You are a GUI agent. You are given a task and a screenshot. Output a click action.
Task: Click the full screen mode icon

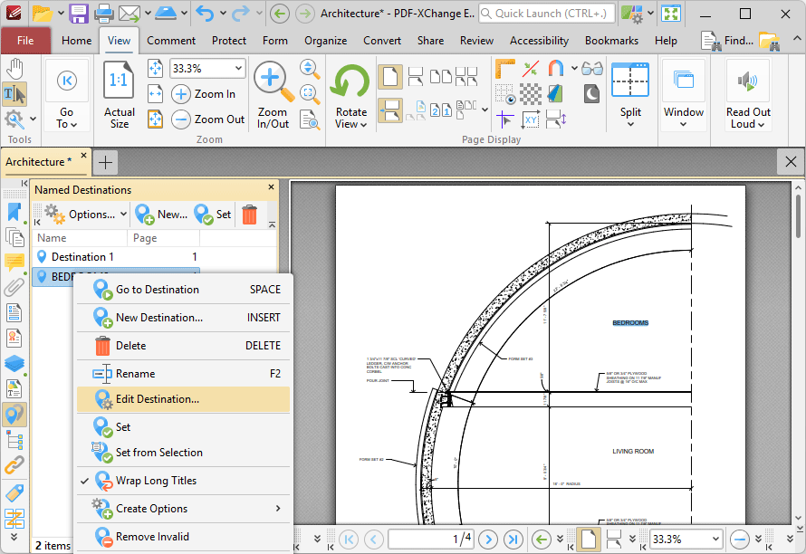pos(671,14)
